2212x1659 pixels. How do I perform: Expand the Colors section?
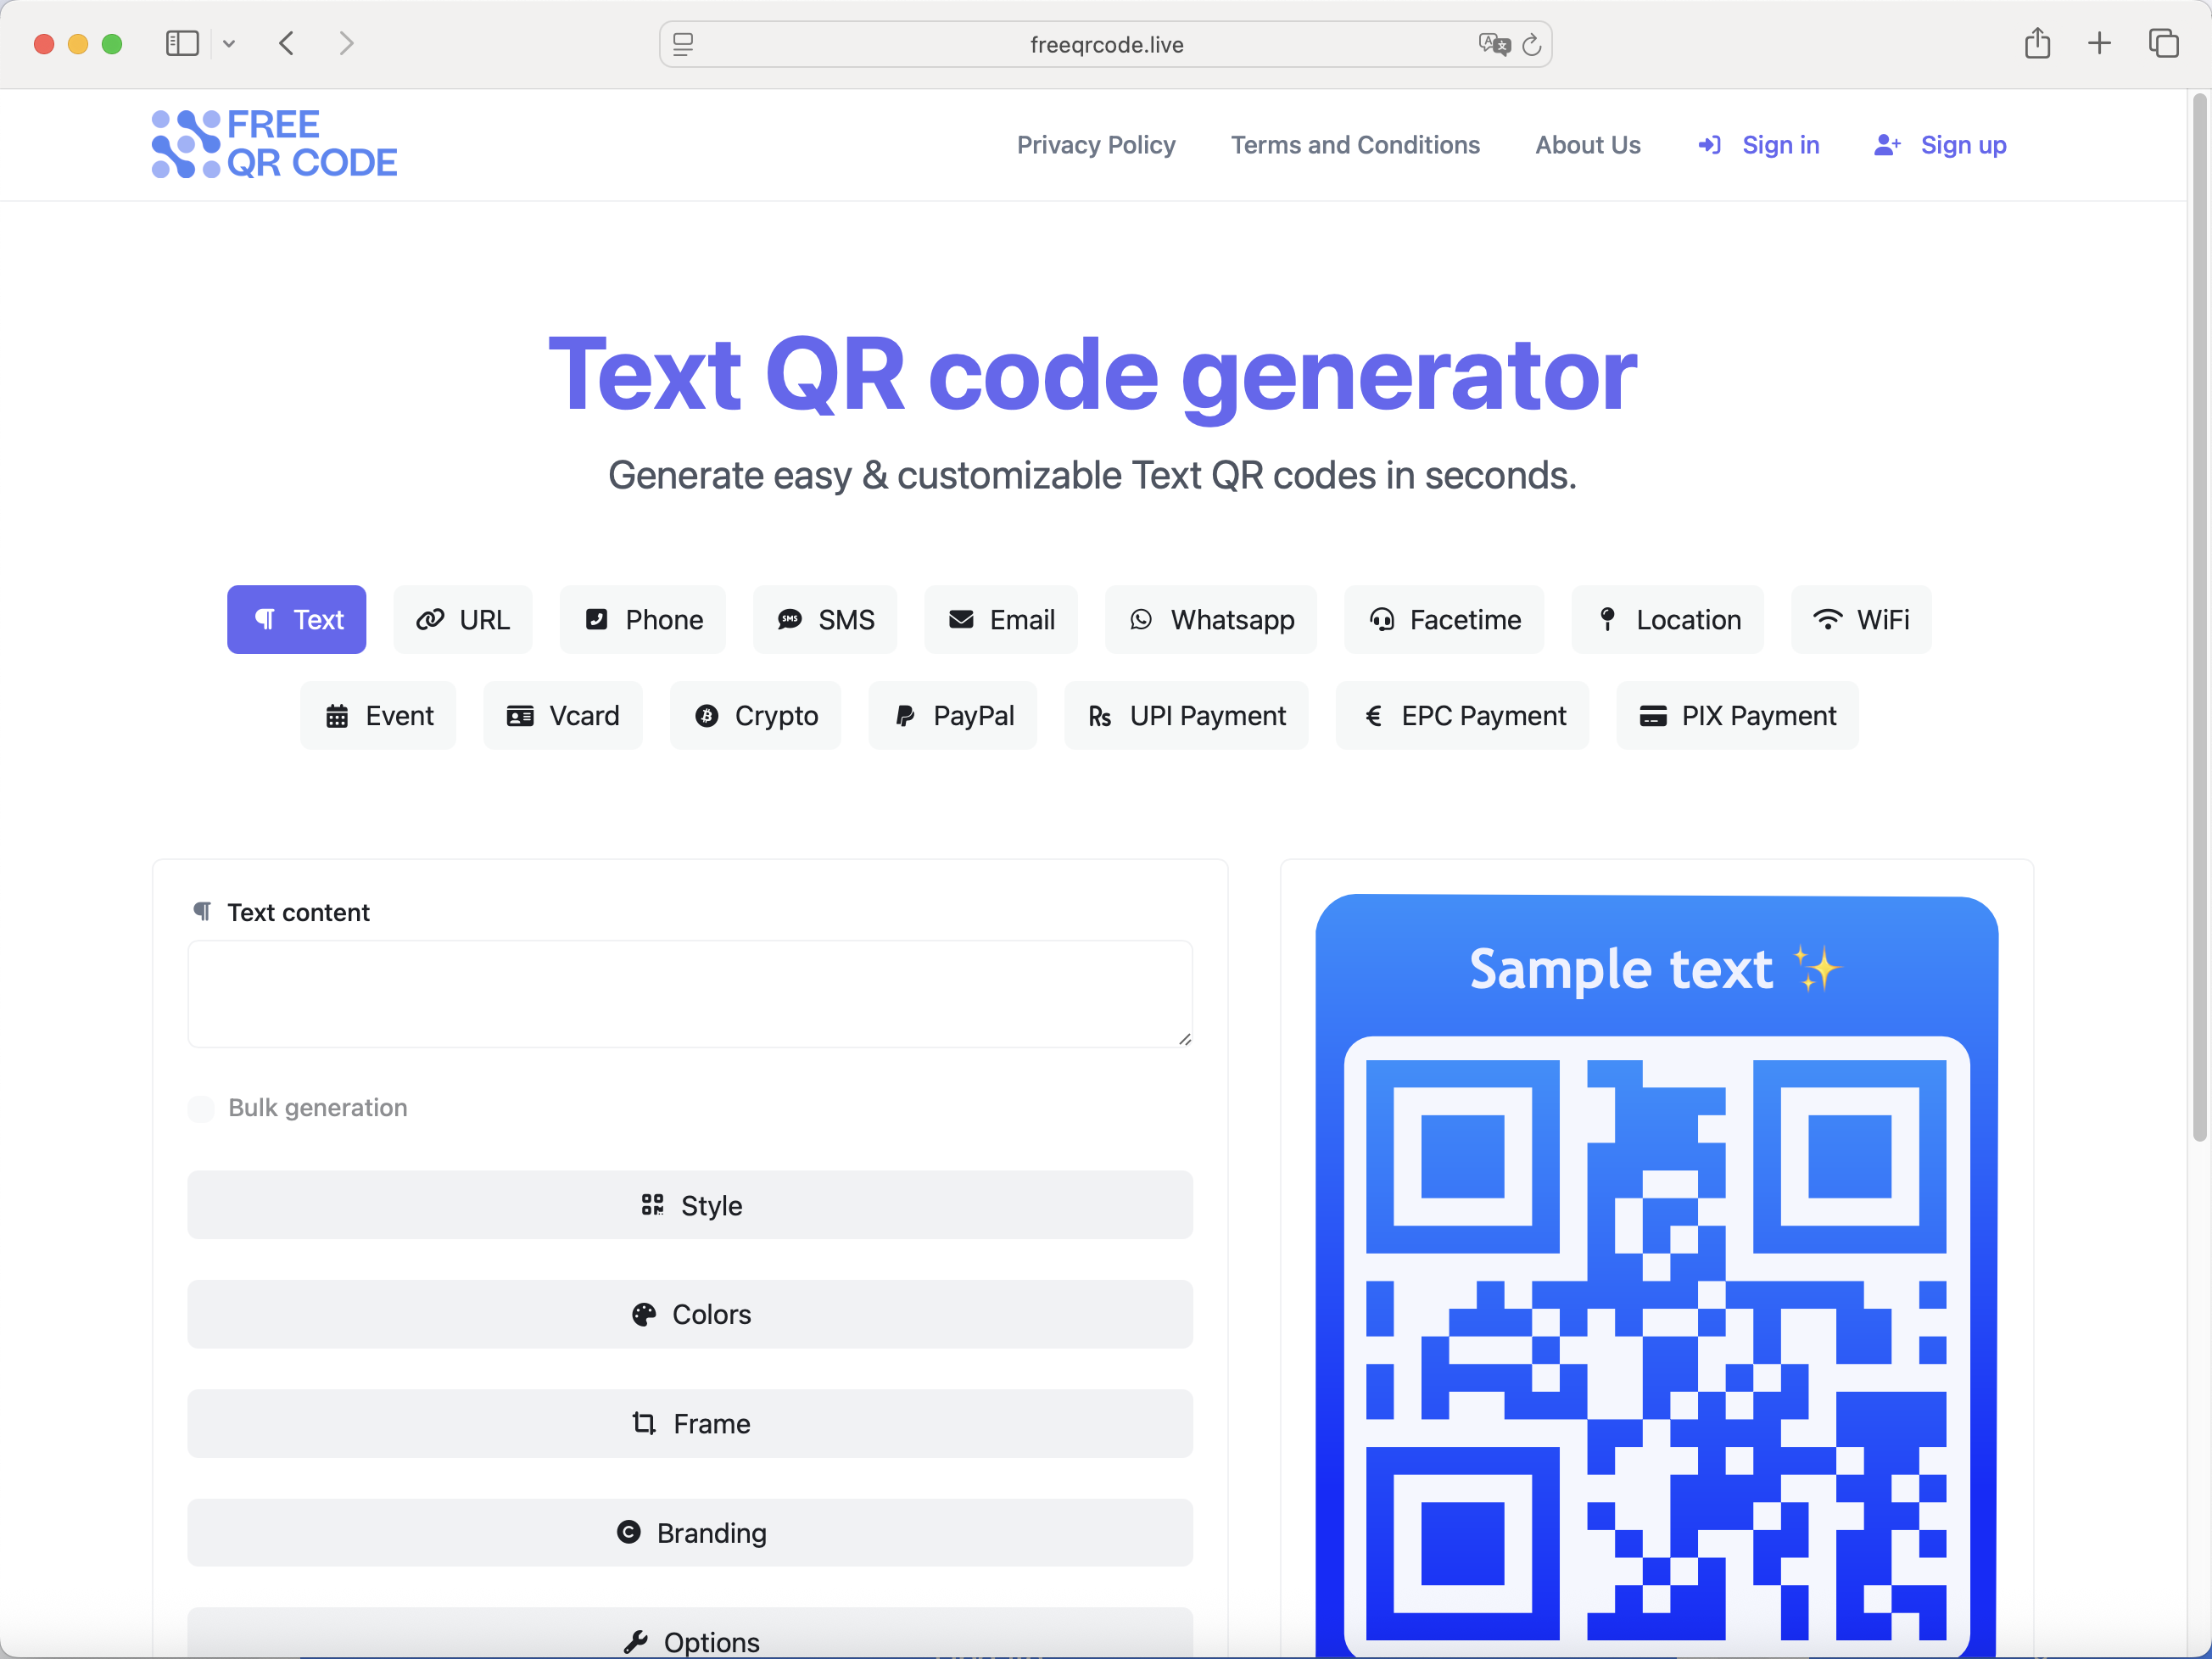click(690, 1314)
